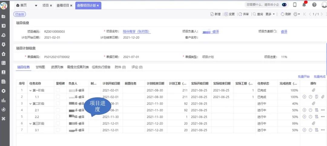327x146 pixels.
Task: Toggle the 里程碑 checkbox for 第一阶段
Action: click(x=58, y=90)
